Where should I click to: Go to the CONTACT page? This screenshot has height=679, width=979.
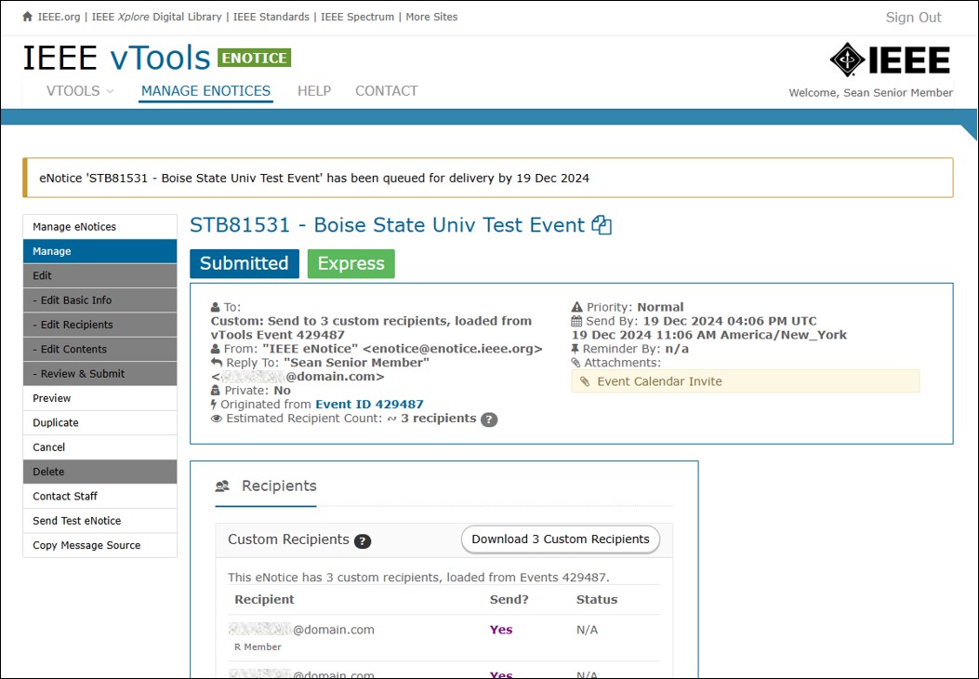click(387, 91)
